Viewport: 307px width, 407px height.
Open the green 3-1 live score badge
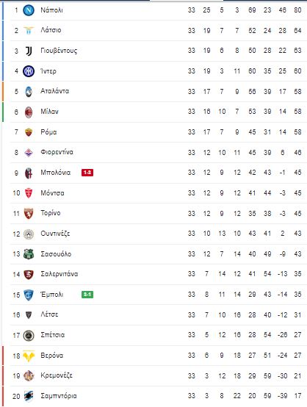(x=87, y=295)
